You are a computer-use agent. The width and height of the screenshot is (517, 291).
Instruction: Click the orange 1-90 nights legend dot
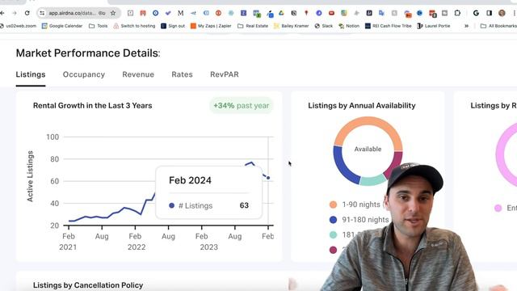pos(333,205)
